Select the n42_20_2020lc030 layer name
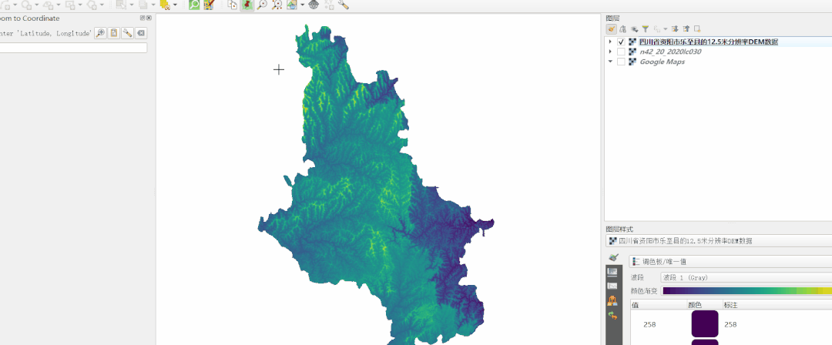This screenshot has width=832, height=345. [670, 52]
